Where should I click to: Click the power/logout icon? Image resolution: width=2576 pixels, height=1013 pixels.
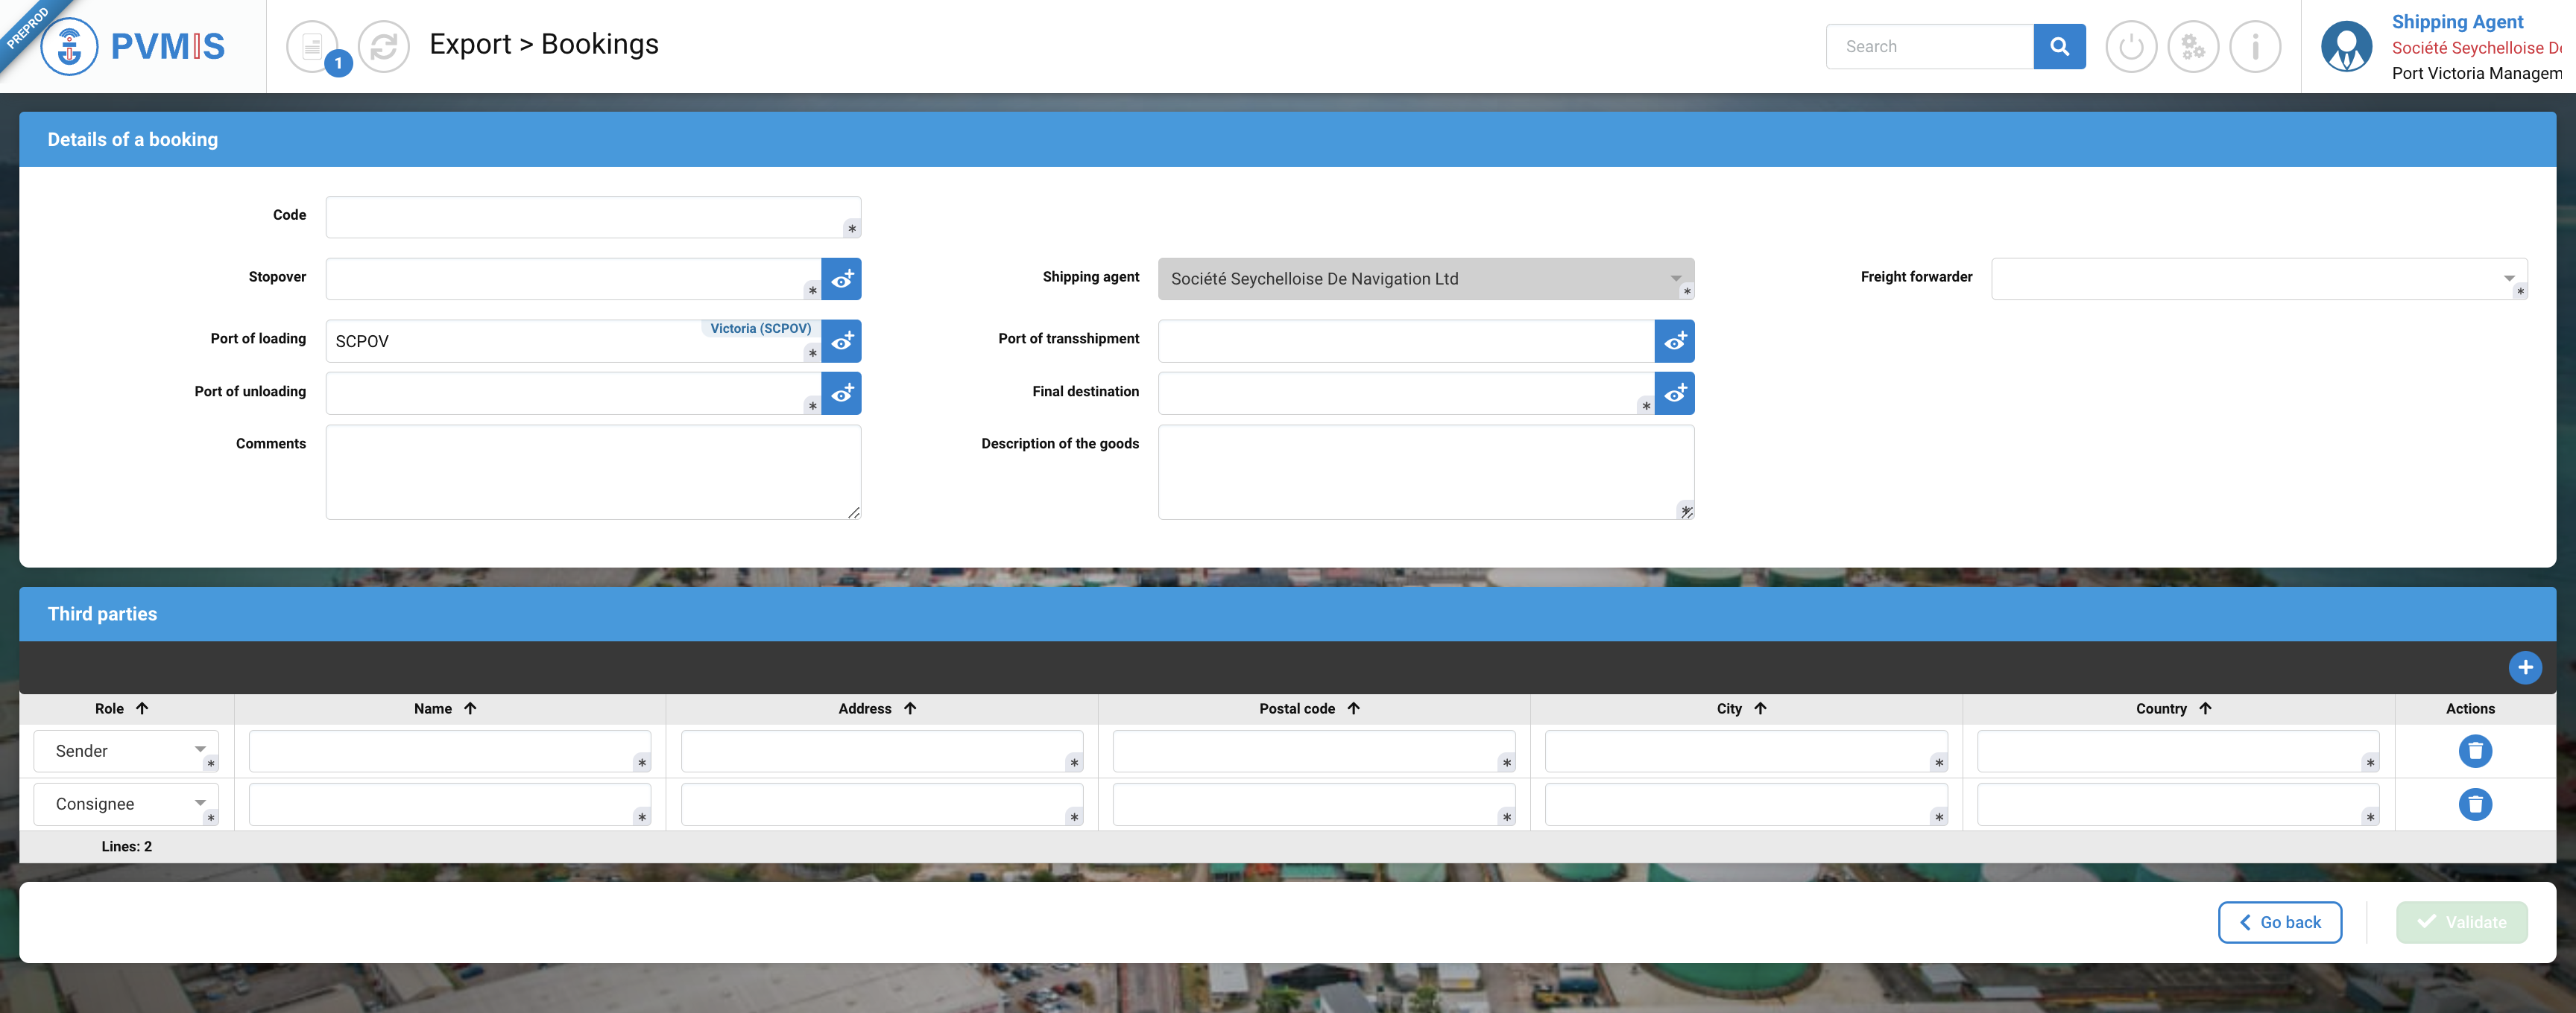coord(2131,46)
